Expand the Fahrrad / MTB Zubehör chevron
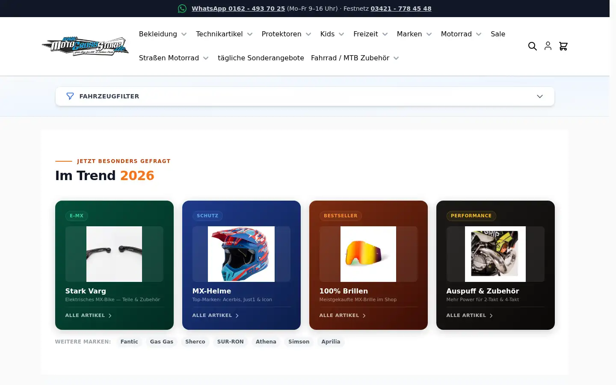This screenshot has width=616, height=385. (396, 58)
